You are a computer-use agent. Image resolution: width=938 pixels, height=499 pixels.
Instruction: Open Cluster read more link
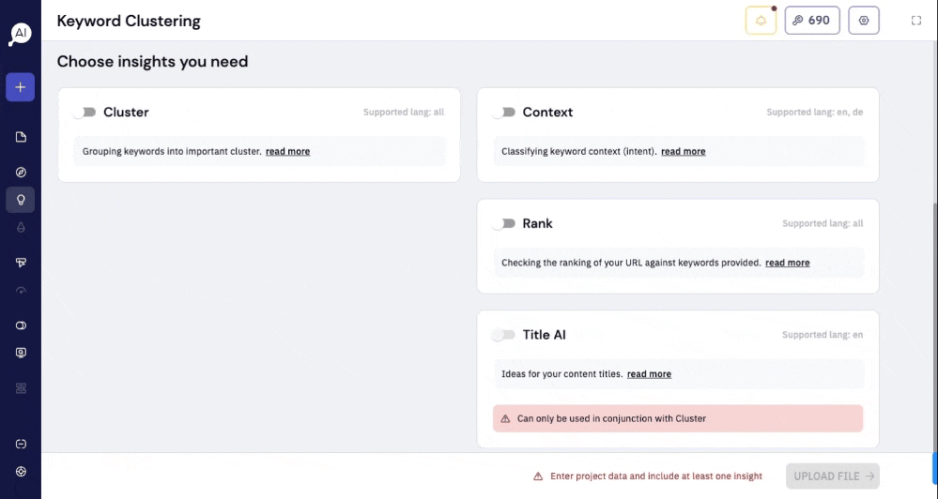287,151
